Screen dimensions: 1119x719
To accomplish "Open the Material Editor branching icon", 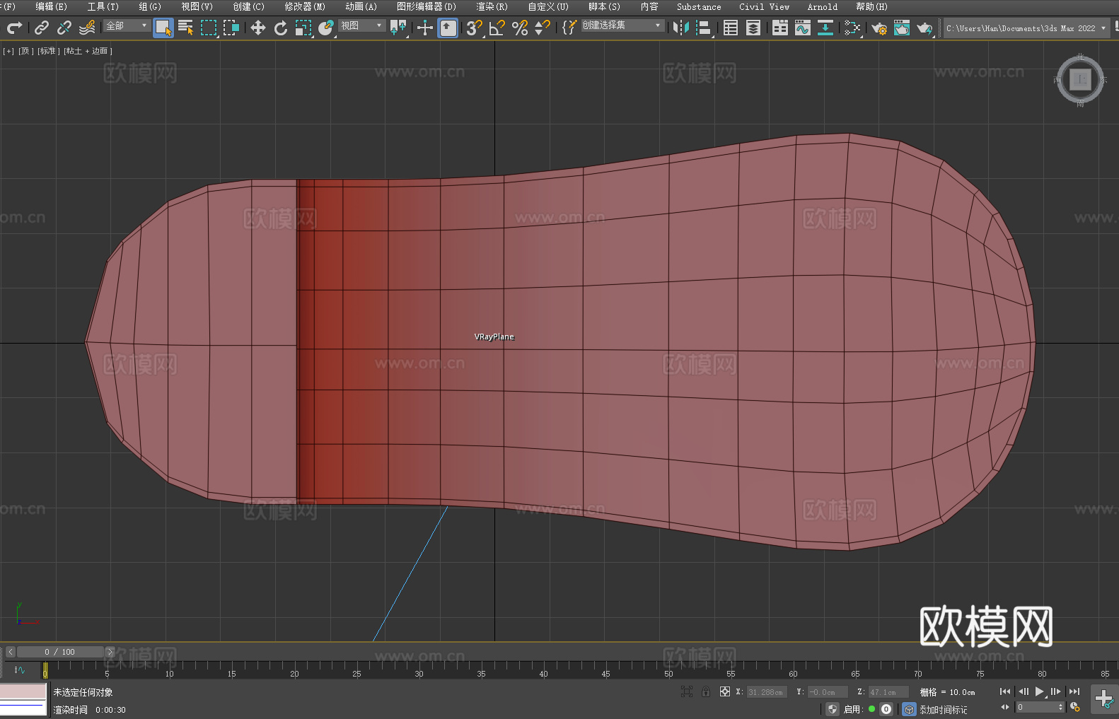I will (852, 28).
